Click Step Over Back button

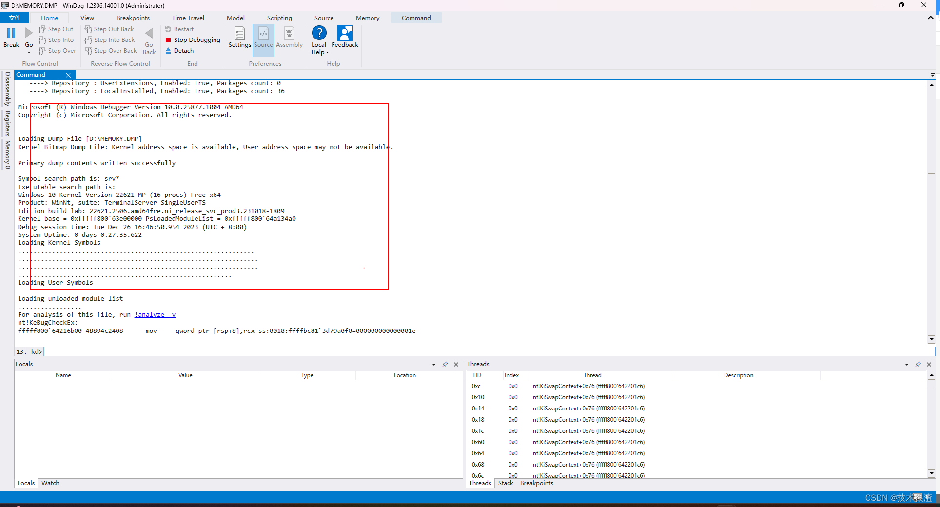point(111,51)
